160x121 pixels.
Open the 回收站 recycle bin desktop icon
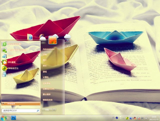coord(67,39)
